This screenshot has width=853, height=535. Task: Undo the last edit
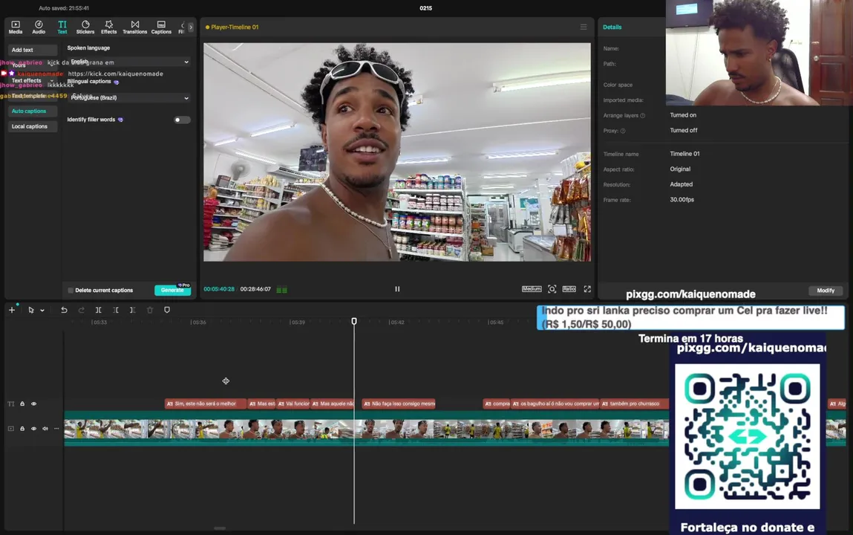click(x=64, y=310)
